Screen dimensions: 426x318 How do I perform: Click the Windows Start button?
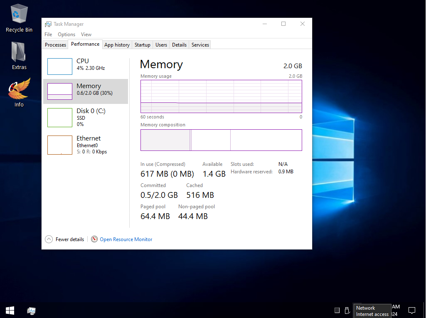pos(10,310)
